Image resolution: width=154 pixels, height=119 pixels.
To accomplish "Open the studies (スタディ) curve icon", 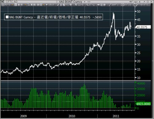I will point(110,5).
